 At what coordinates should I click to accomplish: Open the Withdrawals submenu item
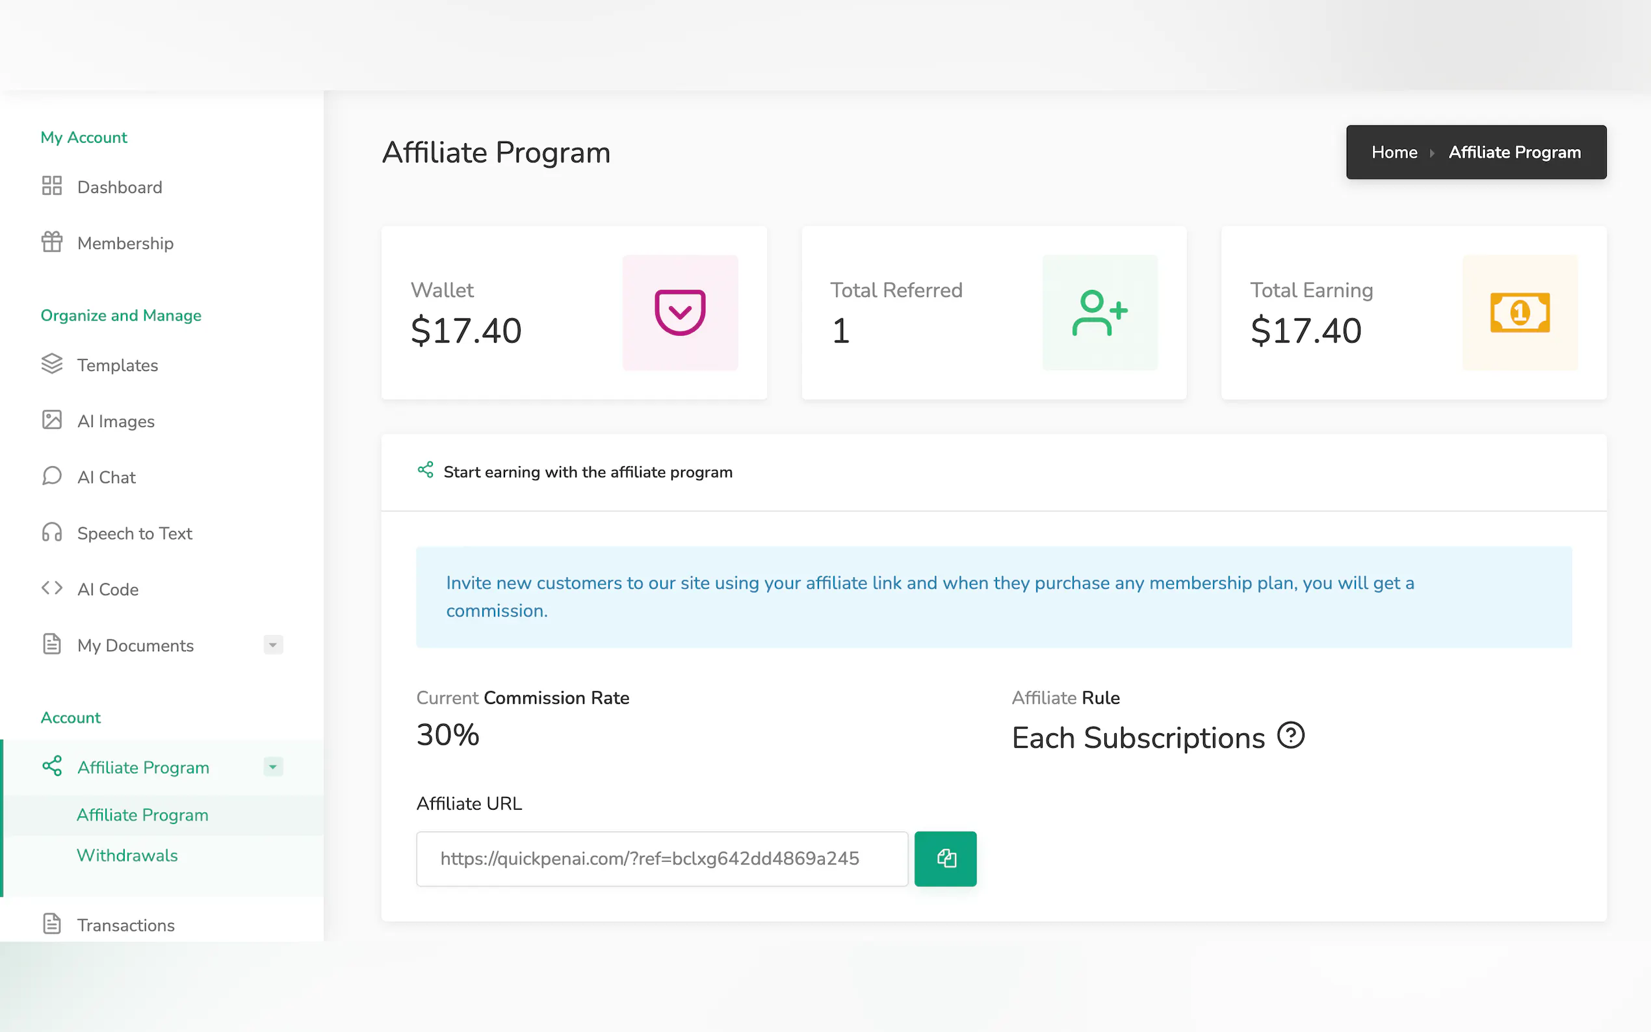coord(127,855)
